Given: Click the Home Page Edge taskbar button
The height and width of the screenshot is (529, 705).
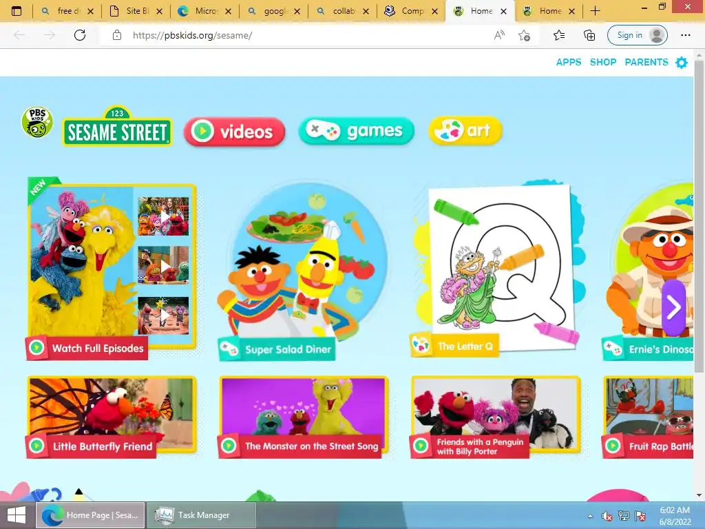Looking at the screenshot, I should coord(90,515).
